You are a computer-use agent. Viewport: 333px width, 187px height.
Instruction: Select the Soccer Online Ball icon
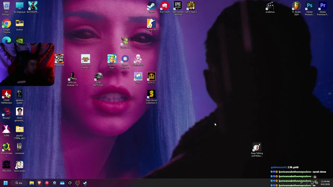click(125, 62)
